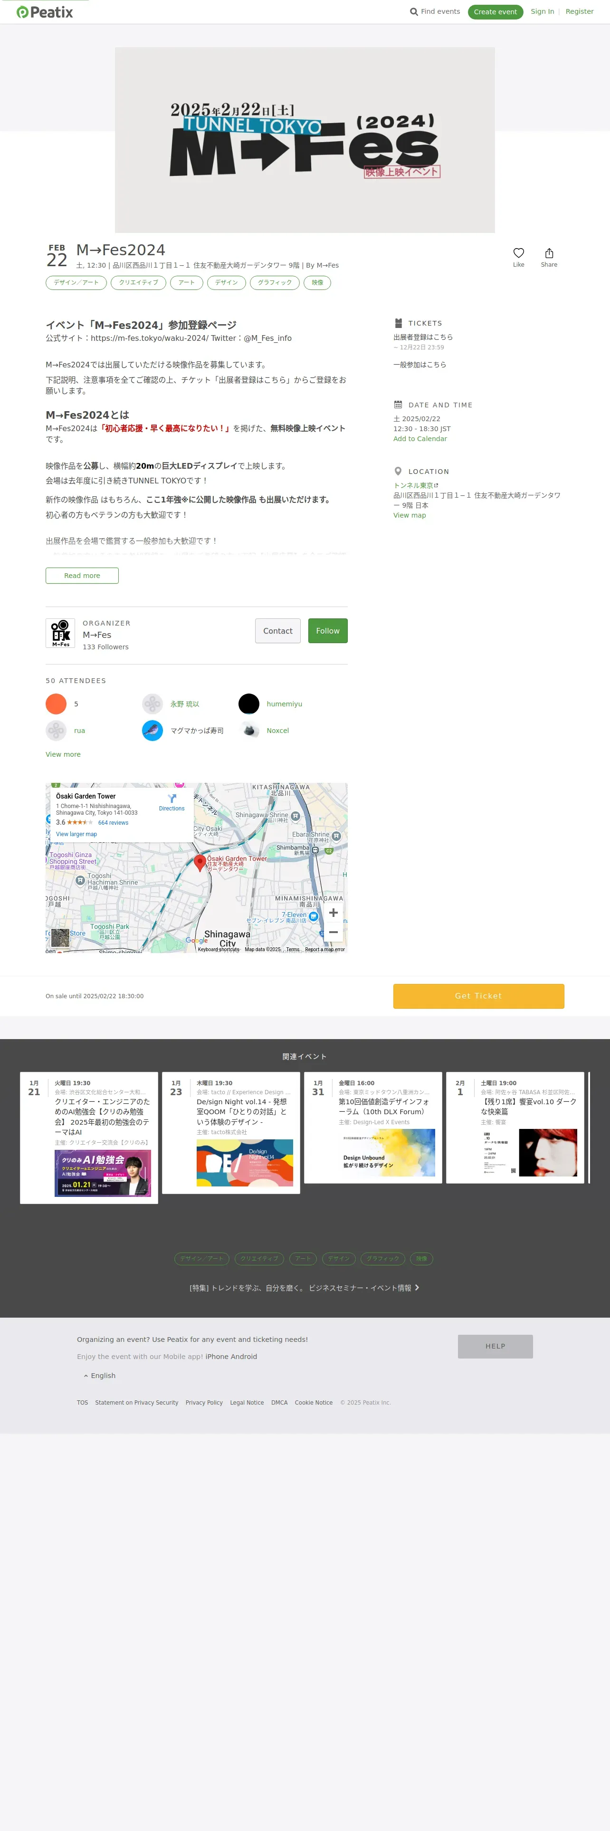The width and height of the screenshot is (610, 1831).
Task: Select the アート tag under the event title
Action: point(187,283)
